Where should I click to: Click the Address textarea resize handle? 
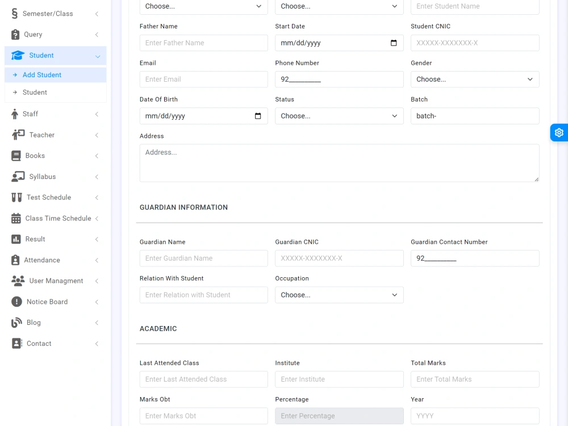[x=537, y=179]
